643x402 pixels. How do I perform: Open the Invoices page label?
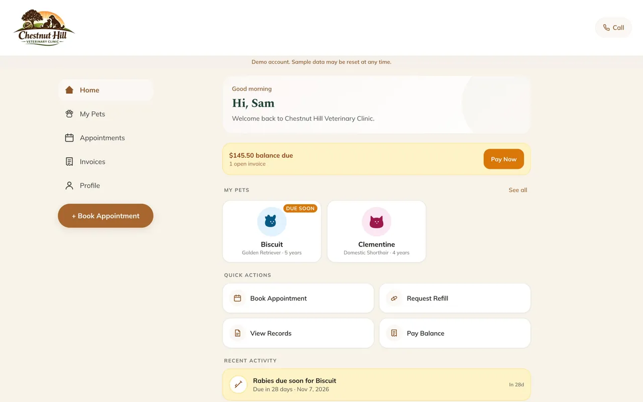tap(92, 162)
